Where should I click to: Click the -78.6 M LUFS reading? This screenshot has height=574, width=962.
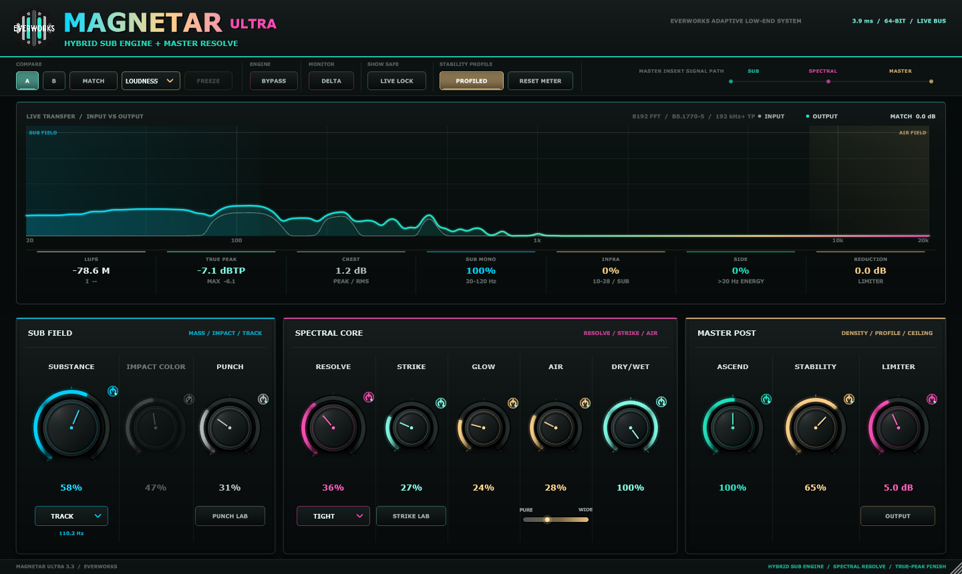click(92, 270)
